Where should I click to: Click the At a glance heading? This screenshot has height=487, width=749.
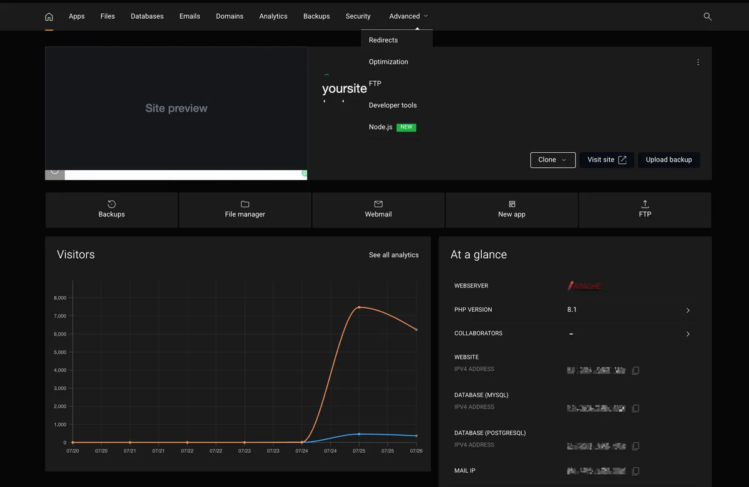coord(479,254)
